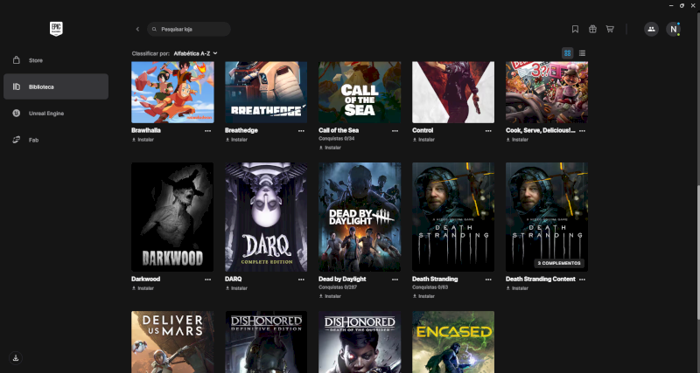Switch to grid view layout
This screenshot has height=373, width=700.
pyautogui.click(x=567, y=53)
